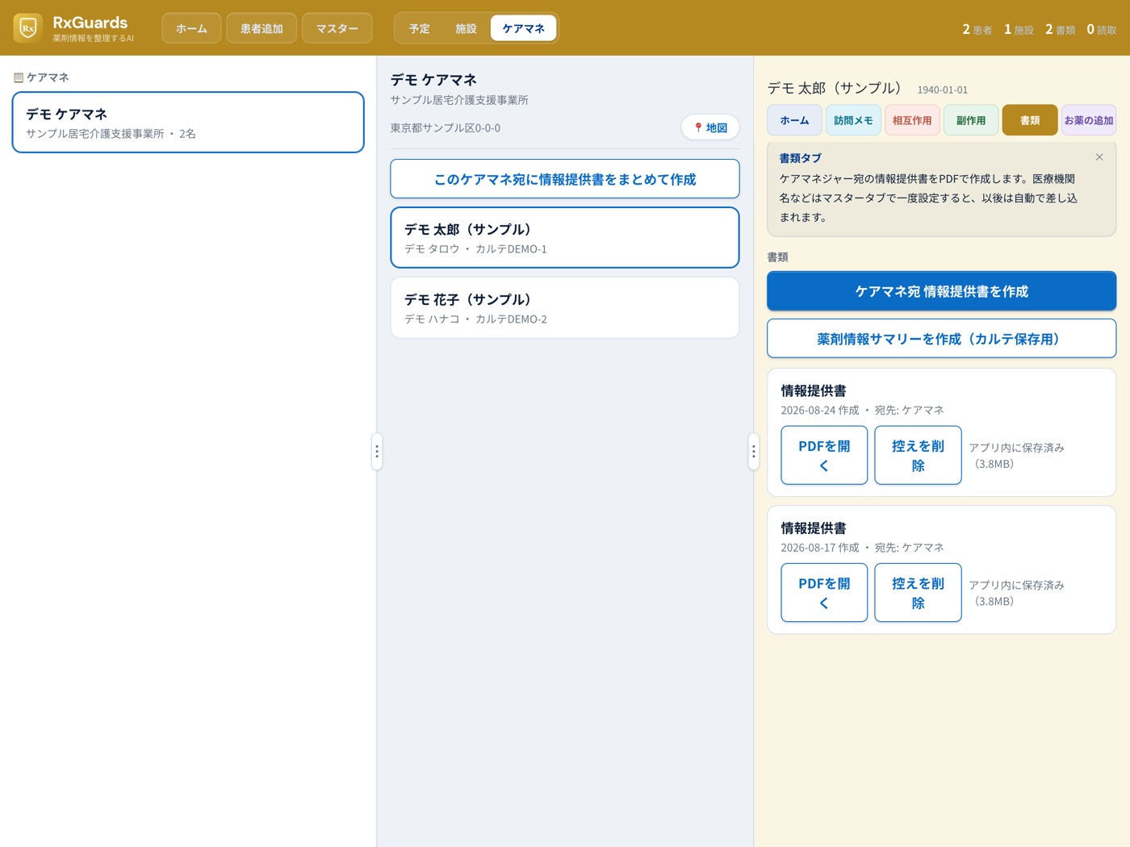Delete copy of 2026-08-17 情報提供書

tap(918, 593)
